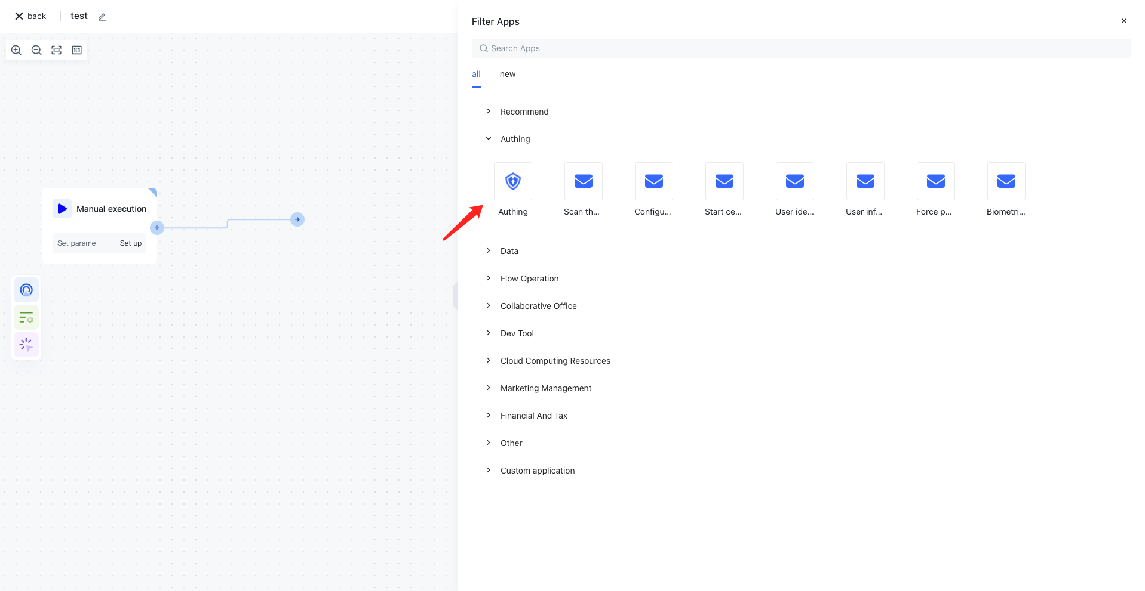Select the Authing shield app icon
This screenshot has width=1145, height=591.
pyautogui.click(x=512, y=181)
